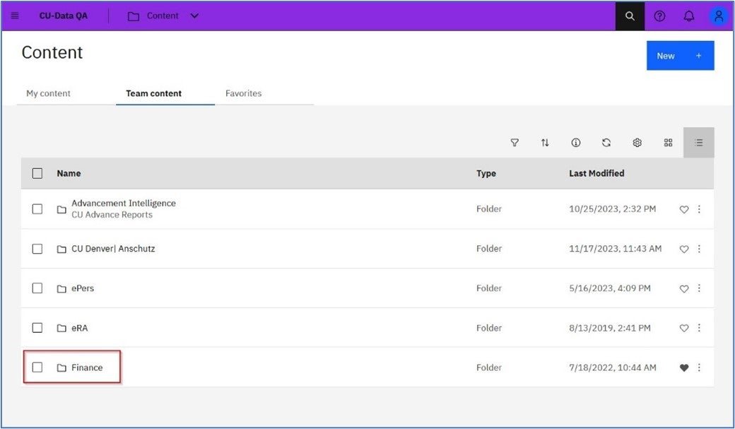Open the eRA folder
Screen dimensions: 735x429
coord(80,328)
